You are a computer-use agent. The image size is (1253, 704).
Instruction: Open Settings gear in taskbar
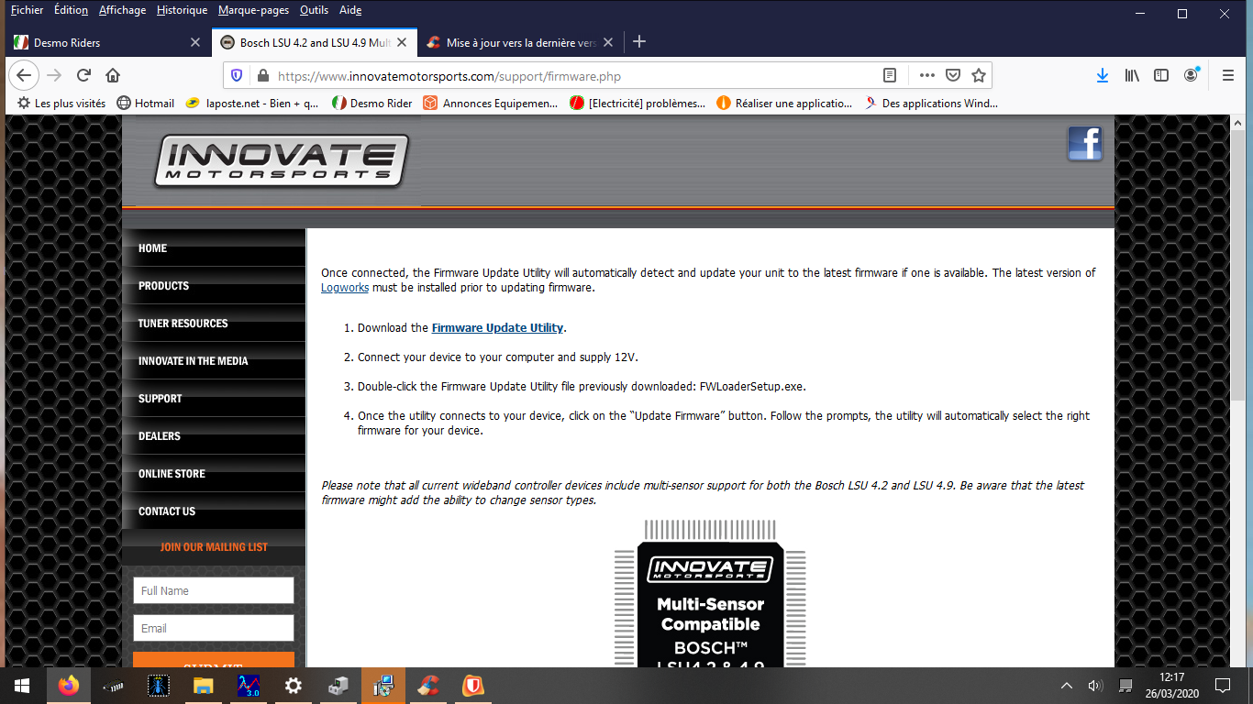point(293,686)
